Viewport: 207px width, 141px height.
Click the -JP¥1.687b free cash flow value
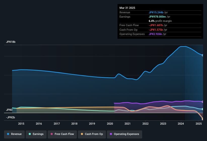[x=156, y=25]
